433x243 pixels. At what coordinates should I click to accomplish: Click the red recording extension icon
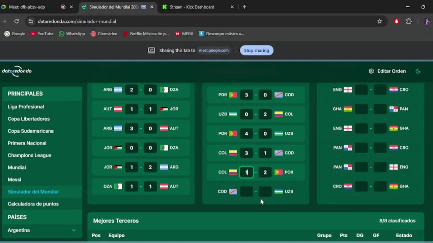tap(397, 21)
